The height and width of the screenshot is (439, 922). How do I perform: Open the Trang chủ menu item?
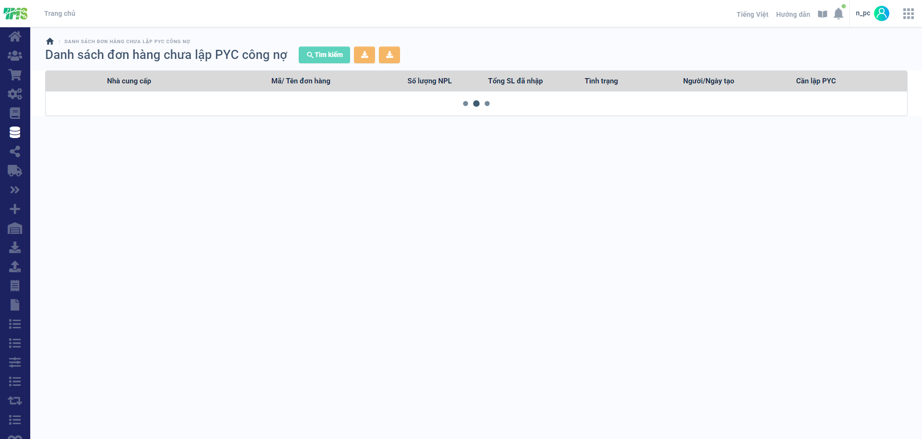pos(60,13)
